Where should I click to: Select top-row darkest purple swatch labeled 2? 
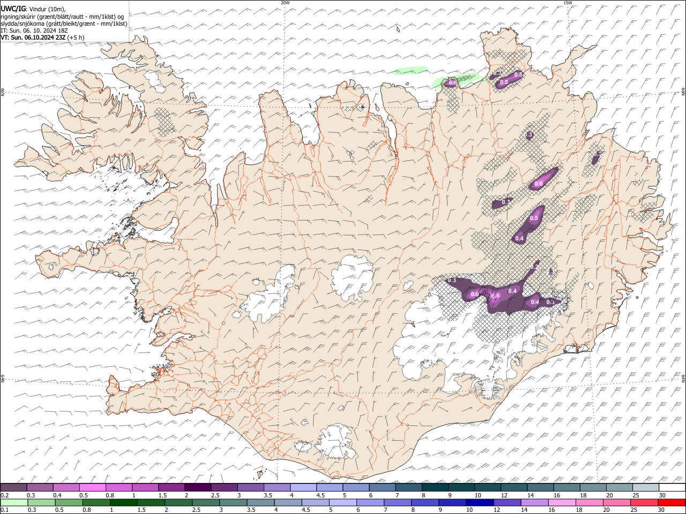pos(197,488)
